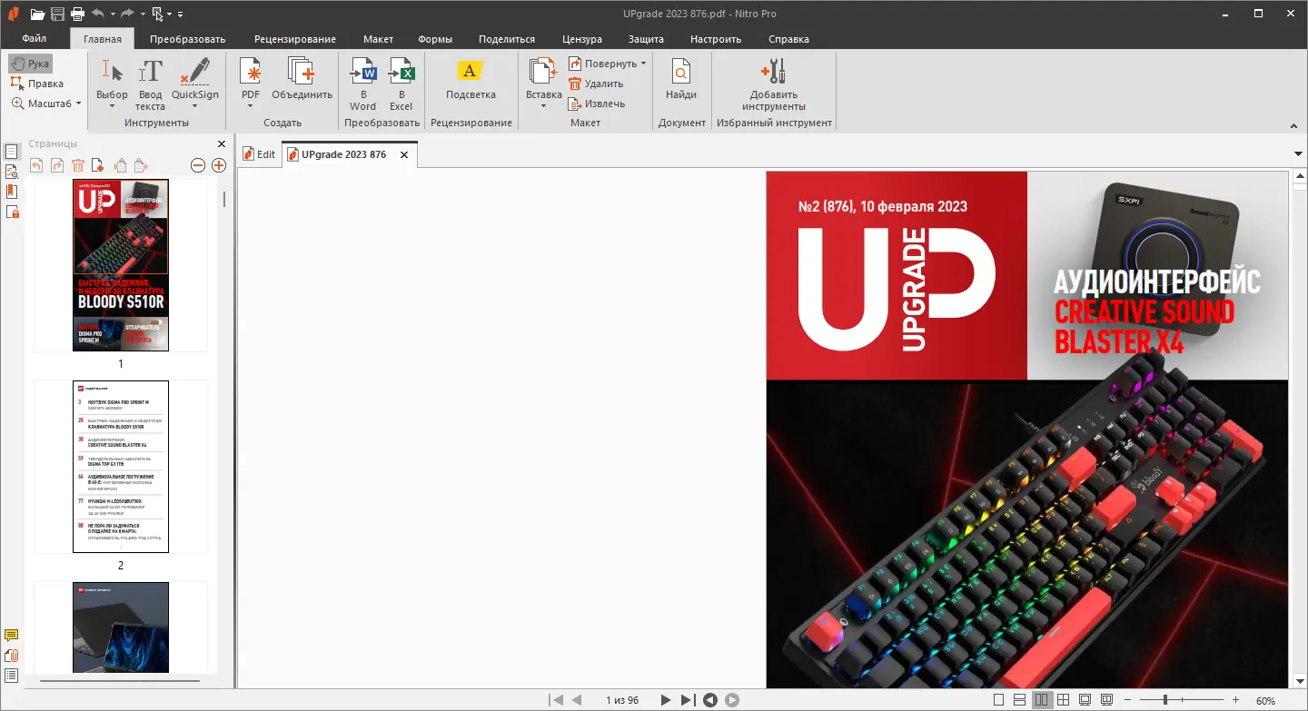The width and height of the screenshot is (1308, 711).
Task: Insert a page via the Pages panel icon
Action: click(x=98, y=165)
